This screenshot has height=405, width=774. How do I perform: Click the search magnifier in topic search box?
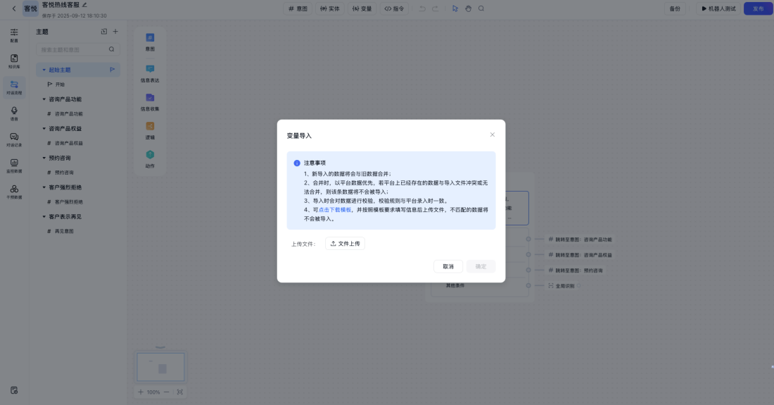pyautogui.click(x=112, y=49)
